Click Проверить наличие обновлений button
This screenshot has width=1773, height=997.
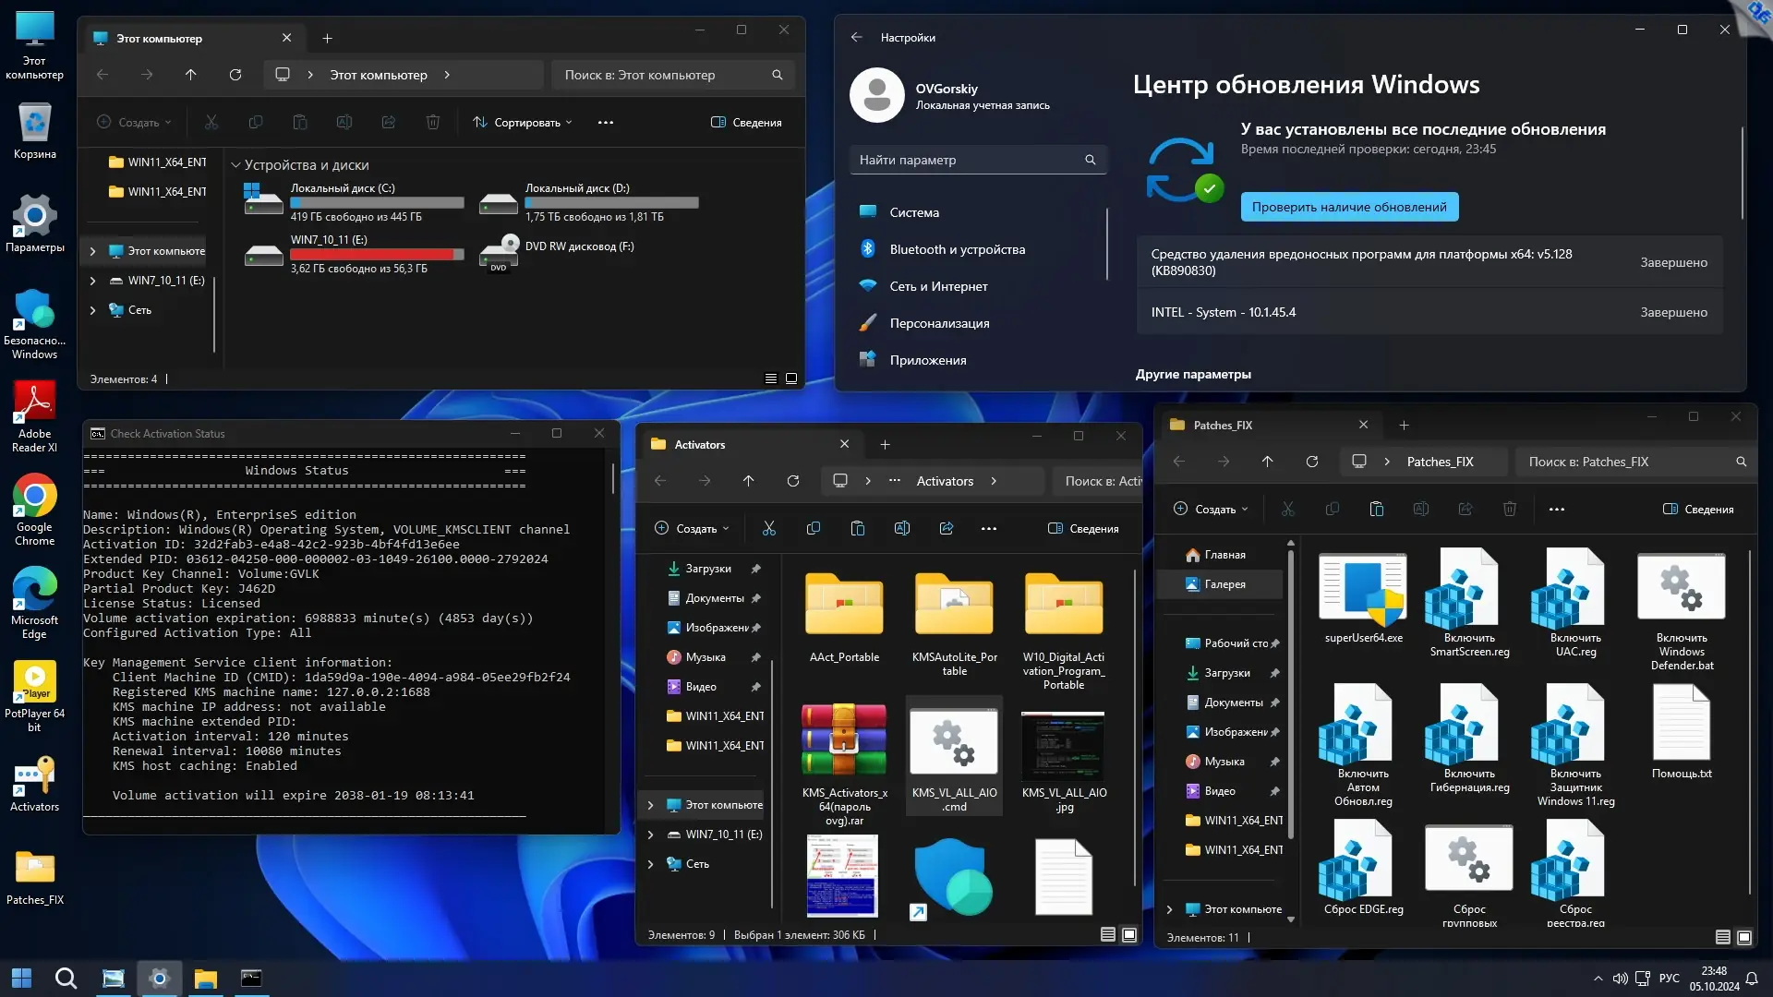pyautogui.click(x=1349, y=207)
